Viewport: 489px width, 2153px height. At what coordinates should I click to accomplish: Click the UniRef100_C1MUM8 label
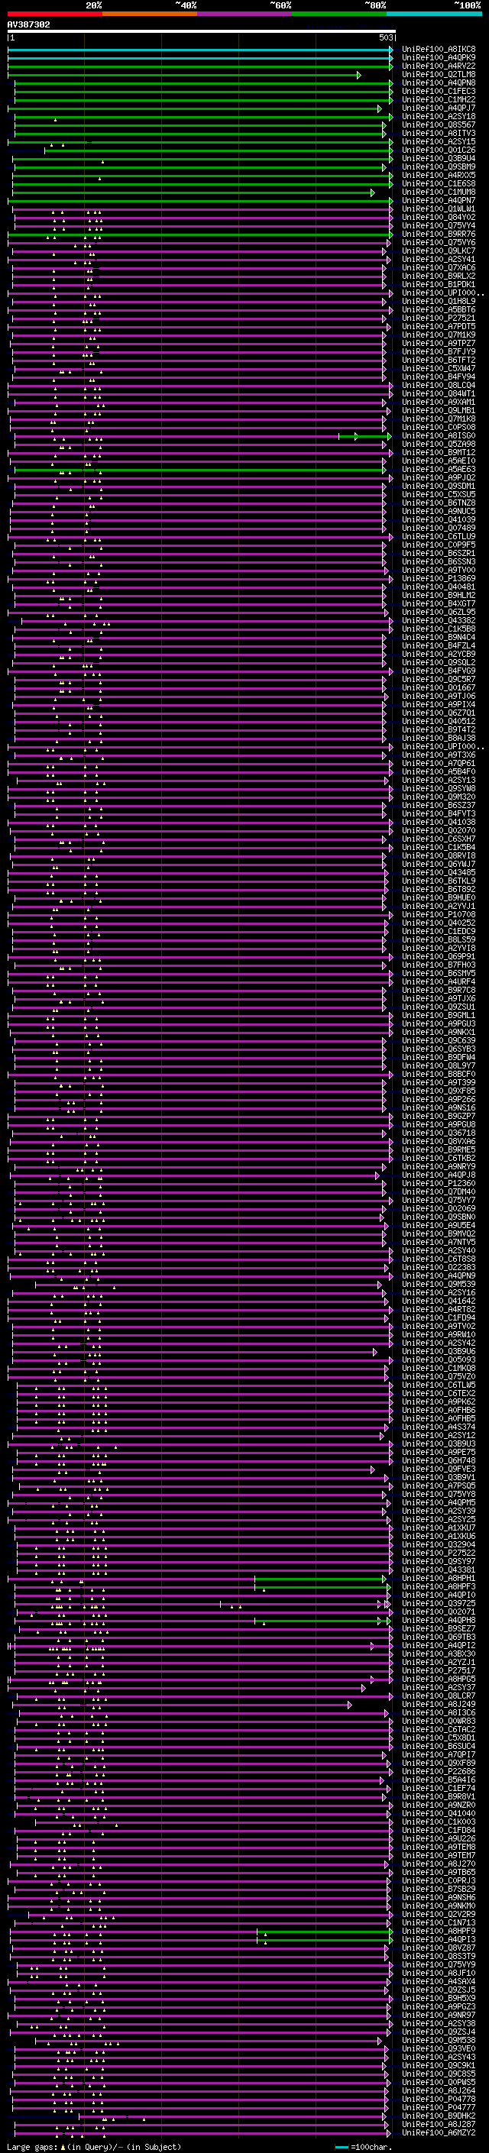(438, 192)
